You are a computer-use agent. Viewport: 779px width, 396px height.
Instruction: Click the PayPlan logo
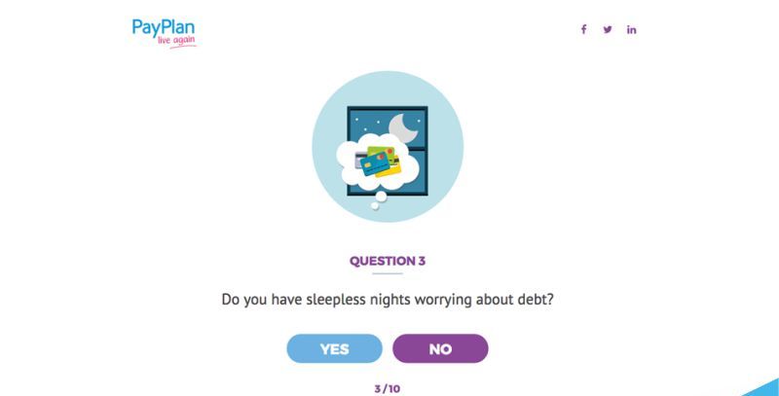164,26
